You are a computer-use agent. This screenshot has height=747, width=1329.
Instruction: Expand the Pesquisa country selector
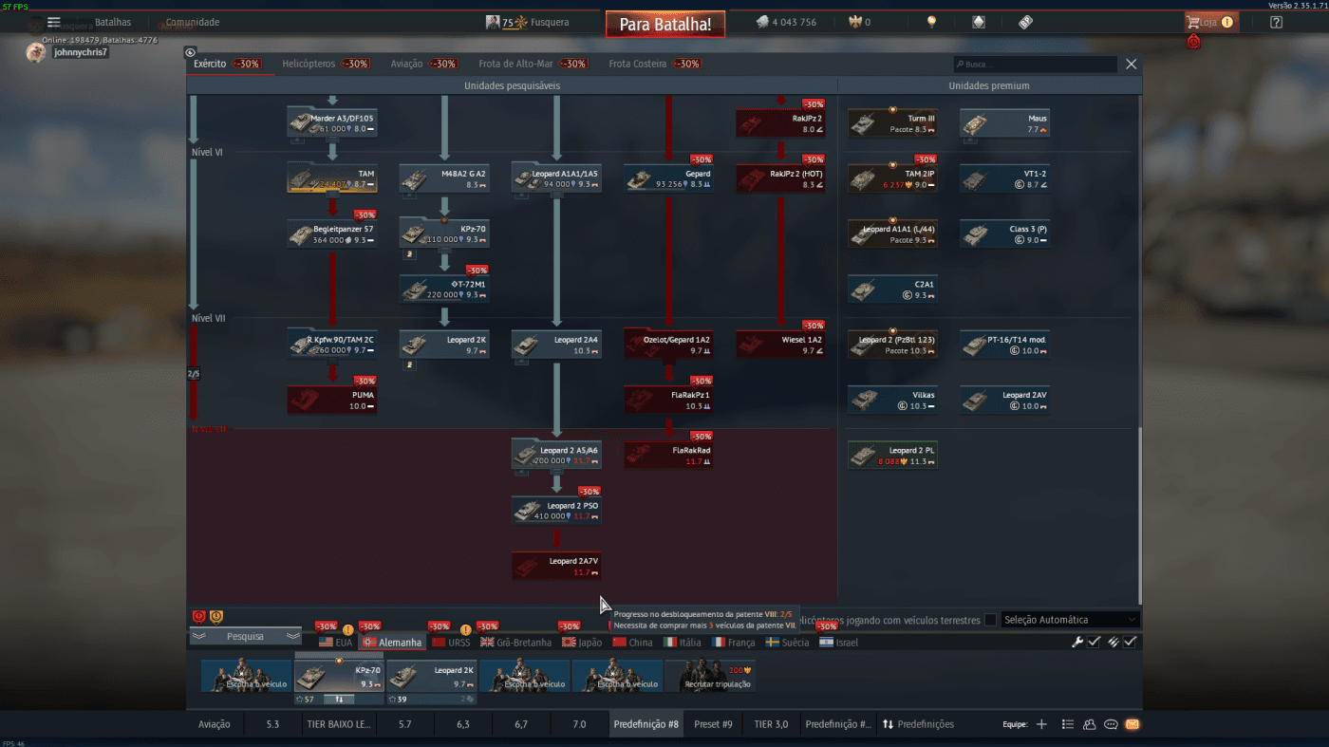pos(246,636)
